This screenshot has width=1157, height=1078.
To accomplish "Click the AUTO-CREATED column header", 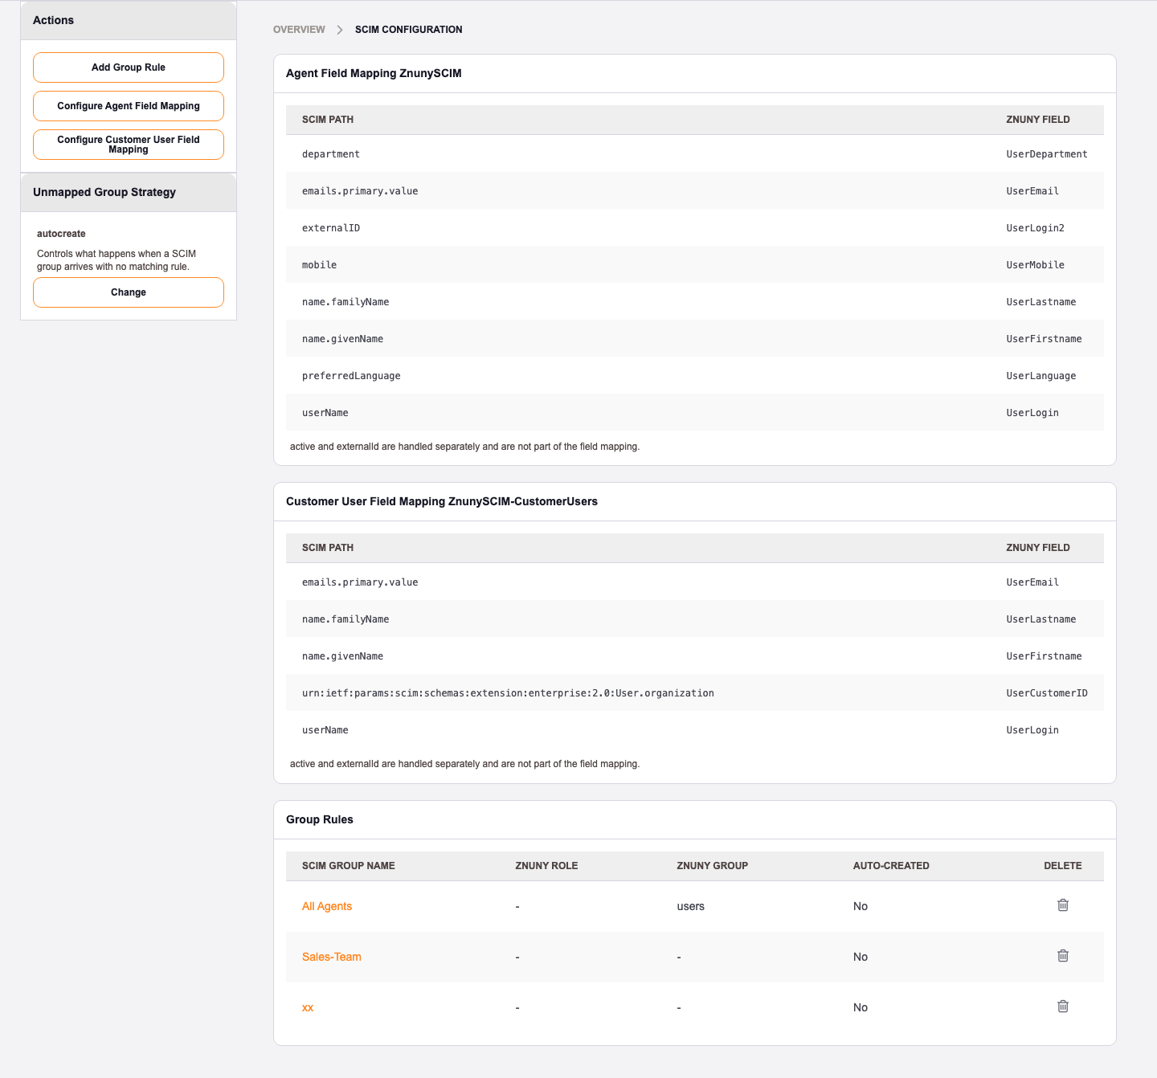I will click(891, 866).
